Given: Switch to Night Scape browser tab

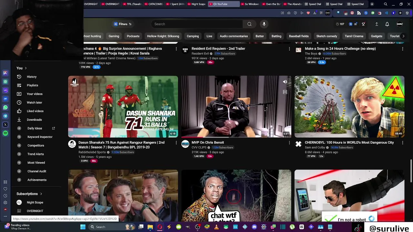Looking at the screenshot, I should 196,4.
